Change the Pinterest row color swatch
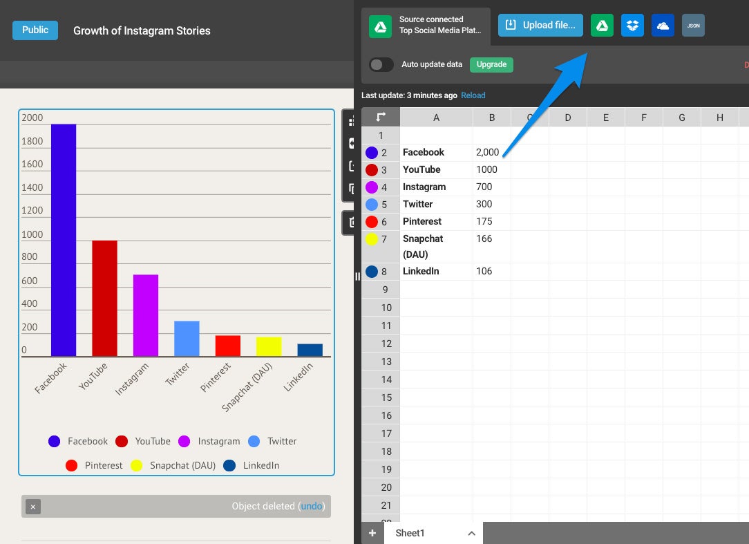The image size is (749, 544). point(372,222)
